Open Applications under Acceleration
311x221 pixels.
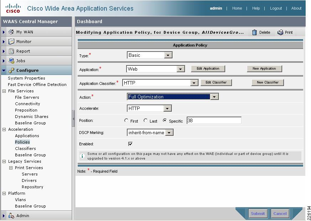coord(27,136)
